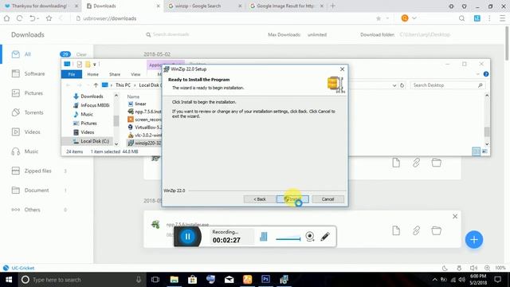
Task: Pause the screen recording
Action: point(187,237)
